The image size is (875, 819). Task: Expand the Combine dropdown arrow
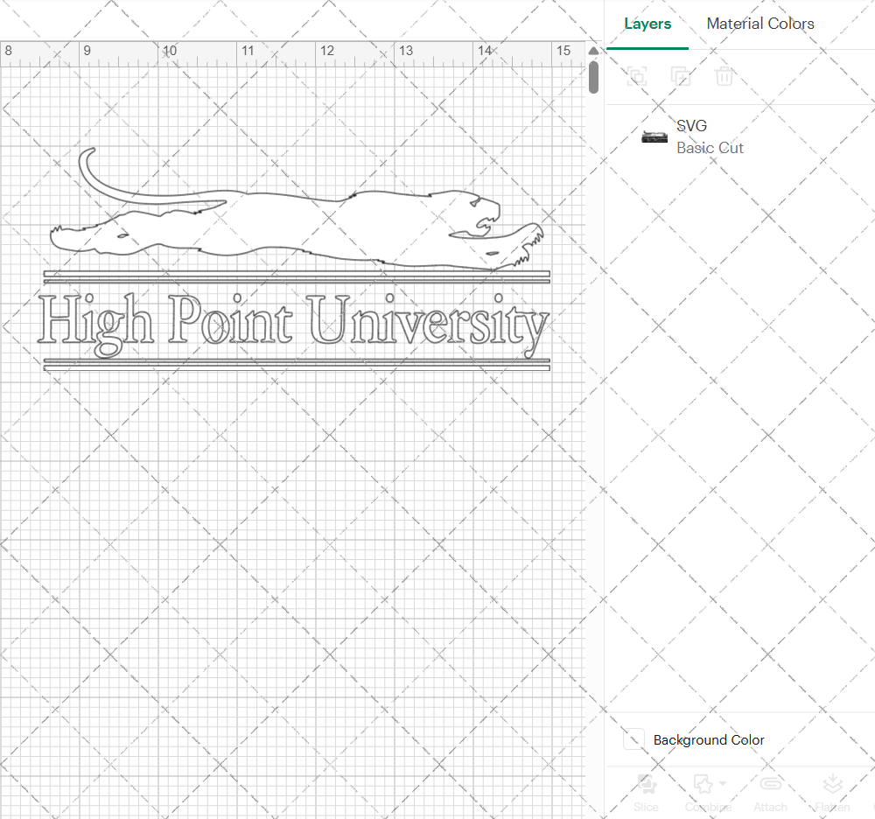724,783
